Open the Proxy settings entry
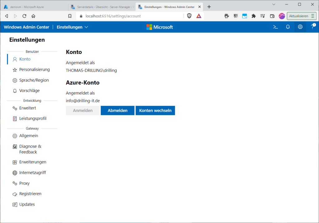Screen dimensions: 319x223 point(32,183)
